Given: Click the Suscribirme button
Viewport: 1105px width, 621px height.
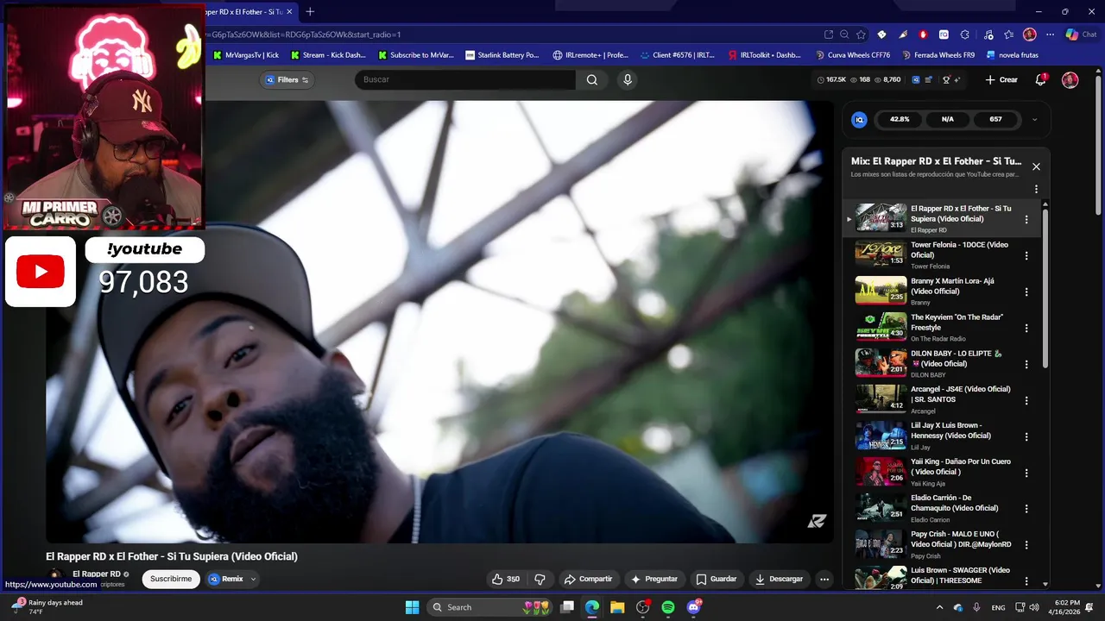Looking at the screenshot, I should point(171,579).
